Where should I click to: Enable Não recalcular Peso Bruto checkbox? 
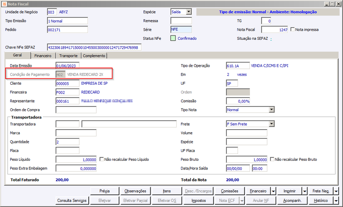pos(272,159)
